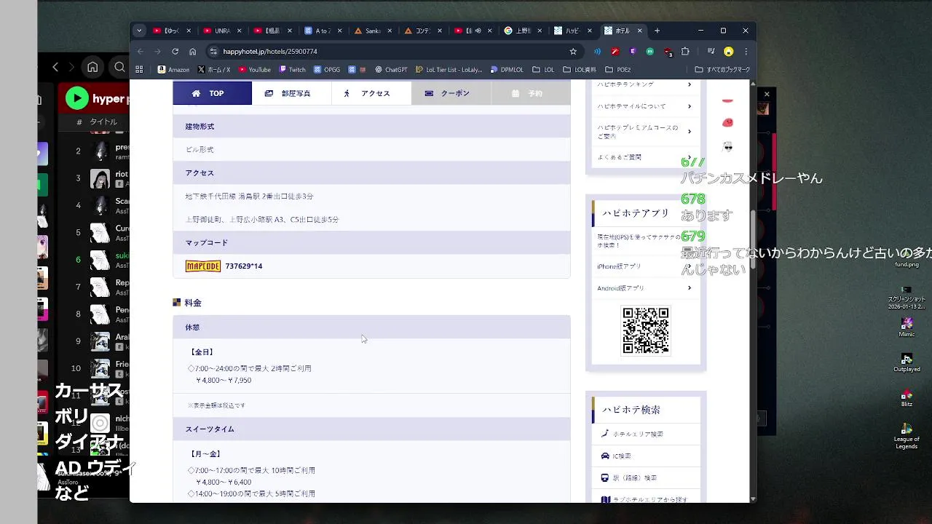The image size is (932, 524).
Task: Expand the LOL資料 bookmarks folder
Action: [x=580, y=70]
